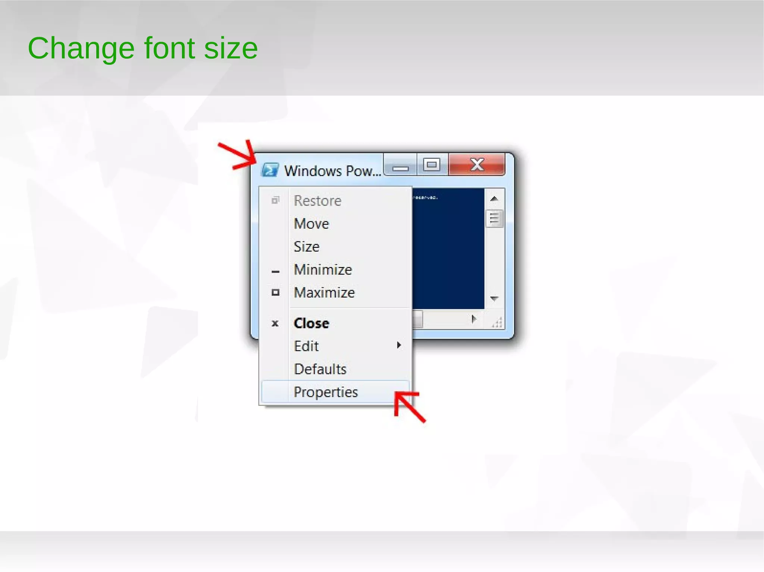
Task: Select Minimize from the menu
Action: coord(335,269)
